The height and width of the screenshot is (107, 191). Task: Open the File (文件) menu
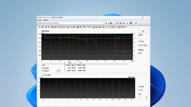tap(40, 20)
